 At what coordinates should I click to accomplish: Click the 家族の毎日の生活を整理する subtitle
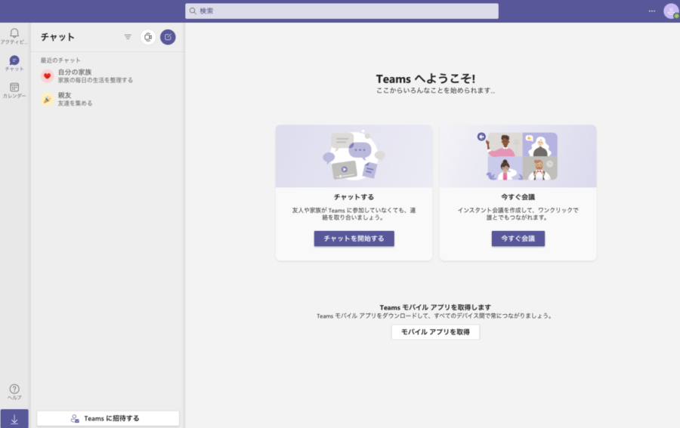click(x=95, y=80)
